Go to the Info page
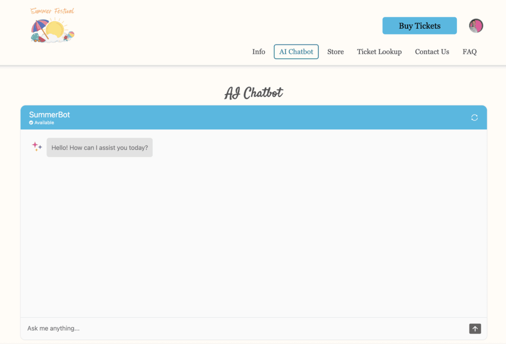The image size is (506, 344). tap(258, 52)
